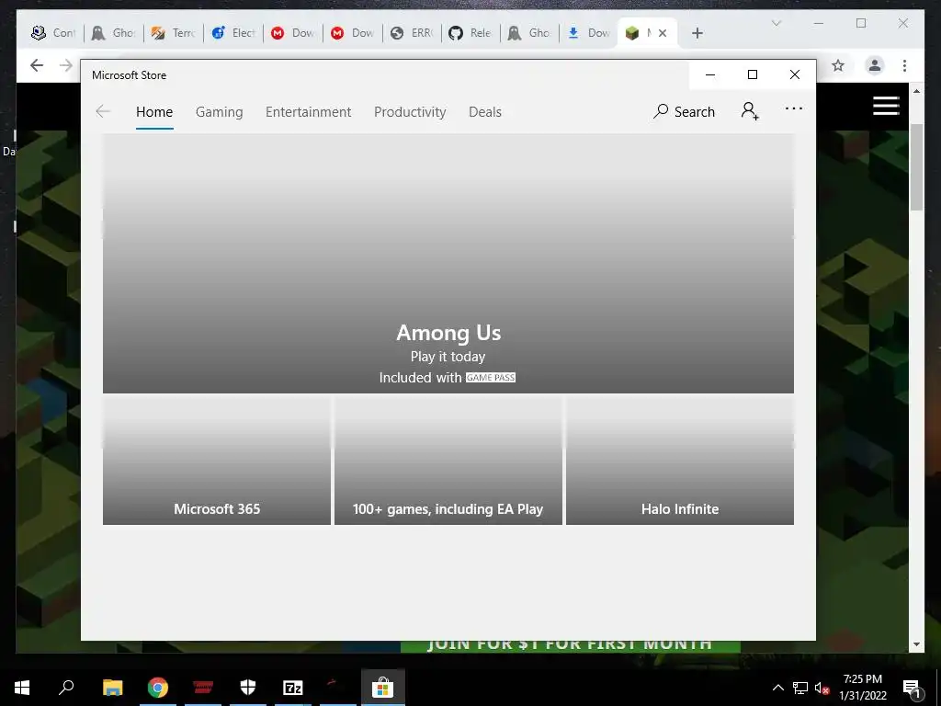Screen dimensions: 941x706
Task: Open Chrome's new tab button
Action: pyautogui.click(x=697, y=33)
